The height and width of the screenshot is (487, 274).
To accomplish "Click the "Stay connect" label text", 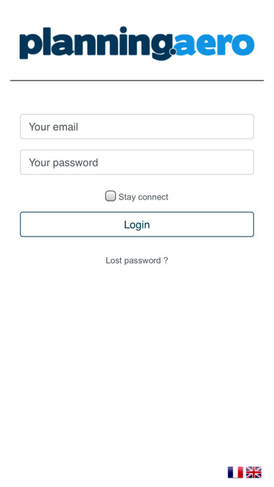I will 143,197.
